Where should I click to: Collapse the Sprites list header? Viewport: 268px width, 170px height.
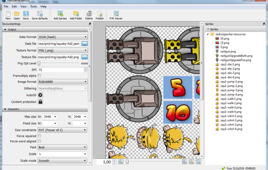click(x=208, y=29)
